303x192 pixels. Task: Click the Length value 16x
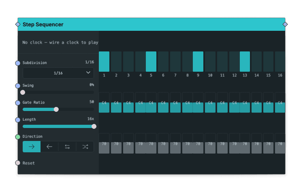coord(91,119)
